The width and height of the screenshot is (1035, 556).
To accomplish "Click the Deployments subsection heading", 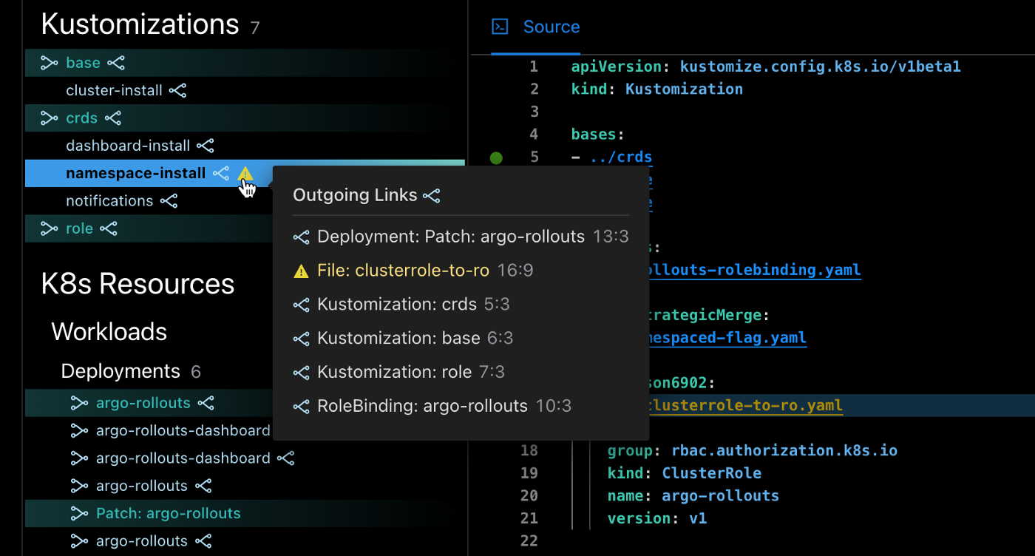I will (121, 371).
